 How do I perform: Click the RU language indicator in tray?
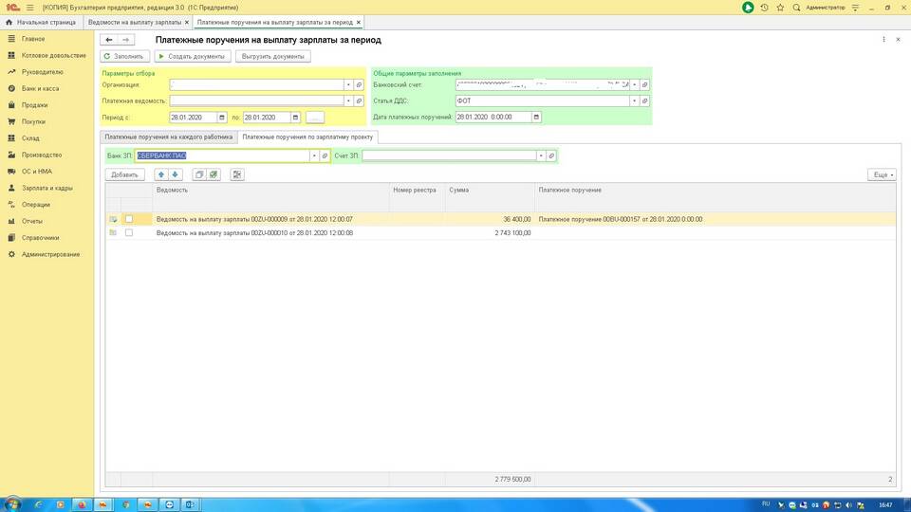coord(766,503)
